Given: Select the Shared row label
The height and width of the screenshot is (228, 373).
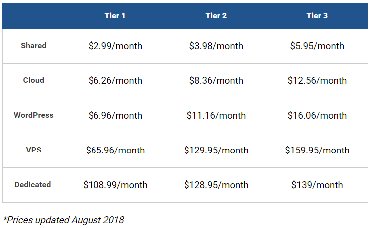Looking at the screenshot, I should coord(33,45).
